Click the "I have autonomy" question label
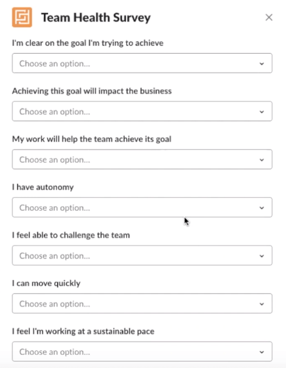The image size is (286, 368). [x=43, y=187]
